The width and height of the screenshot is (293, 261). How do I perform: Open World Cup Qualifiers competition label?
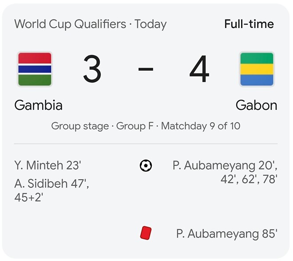(70, 24)
